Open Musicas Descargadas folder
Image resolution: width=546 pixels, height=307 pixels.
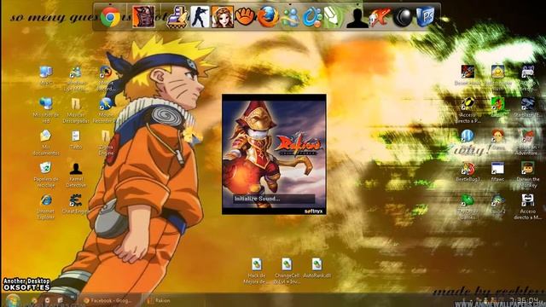76,110
